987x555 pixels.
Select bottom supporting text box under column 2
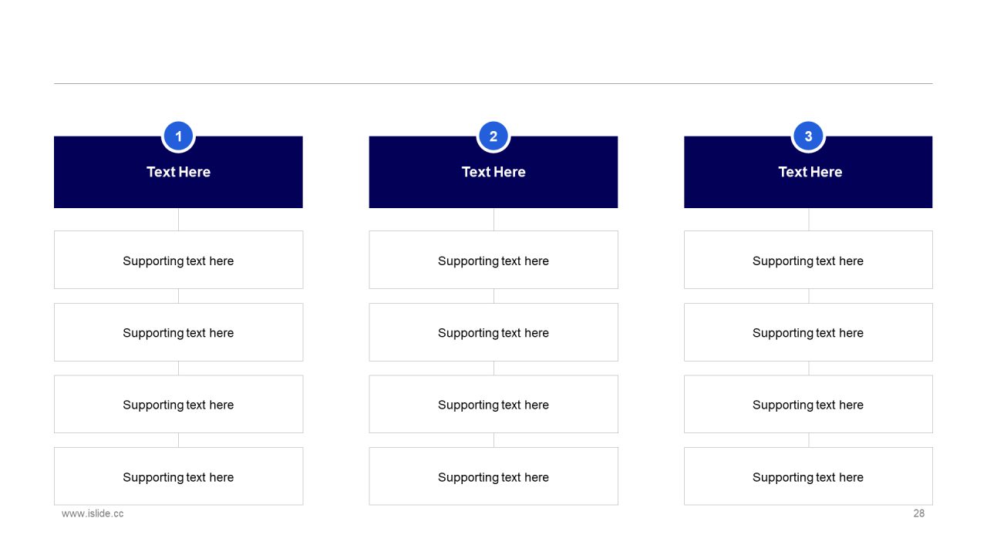coord(493,476)
